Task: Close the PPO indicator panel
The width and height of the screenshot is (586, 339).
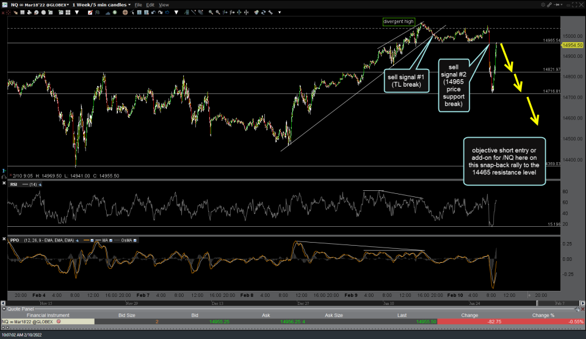Action: click(x=4, y=239)
